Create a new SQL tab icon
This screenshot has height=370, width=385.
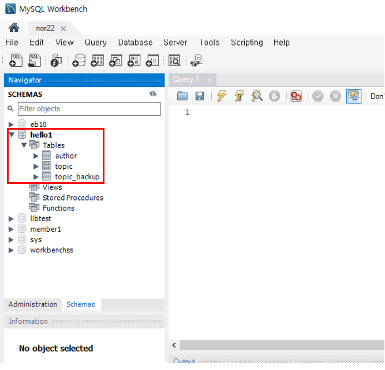pyautogui.click(x=16, y=61)
